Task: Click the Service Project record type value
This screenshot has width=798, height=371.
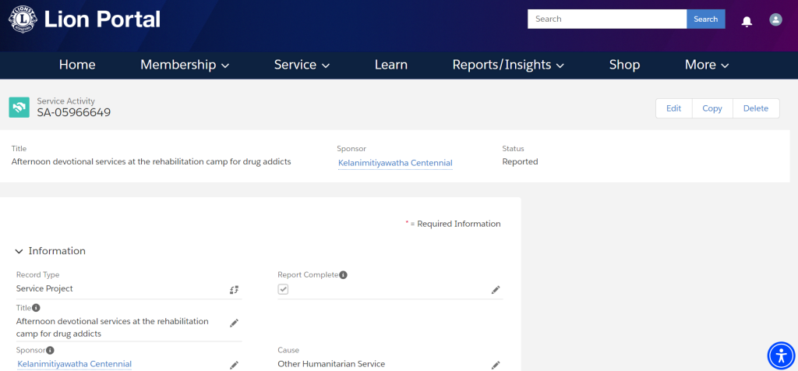Action: click(44, 288)
